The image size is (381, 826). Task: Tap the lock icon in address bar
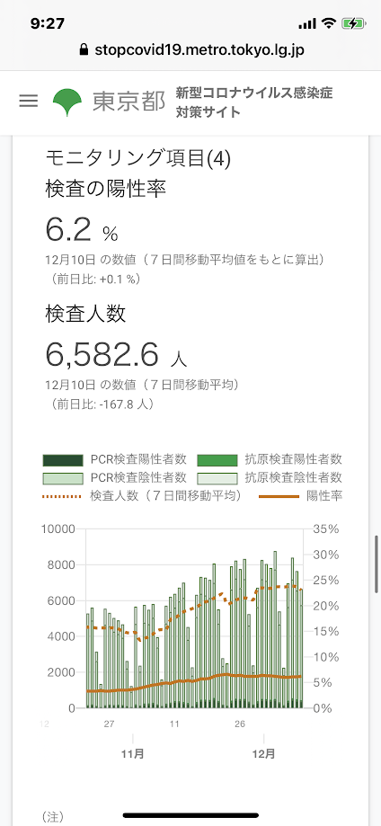(x=84, y=50)
